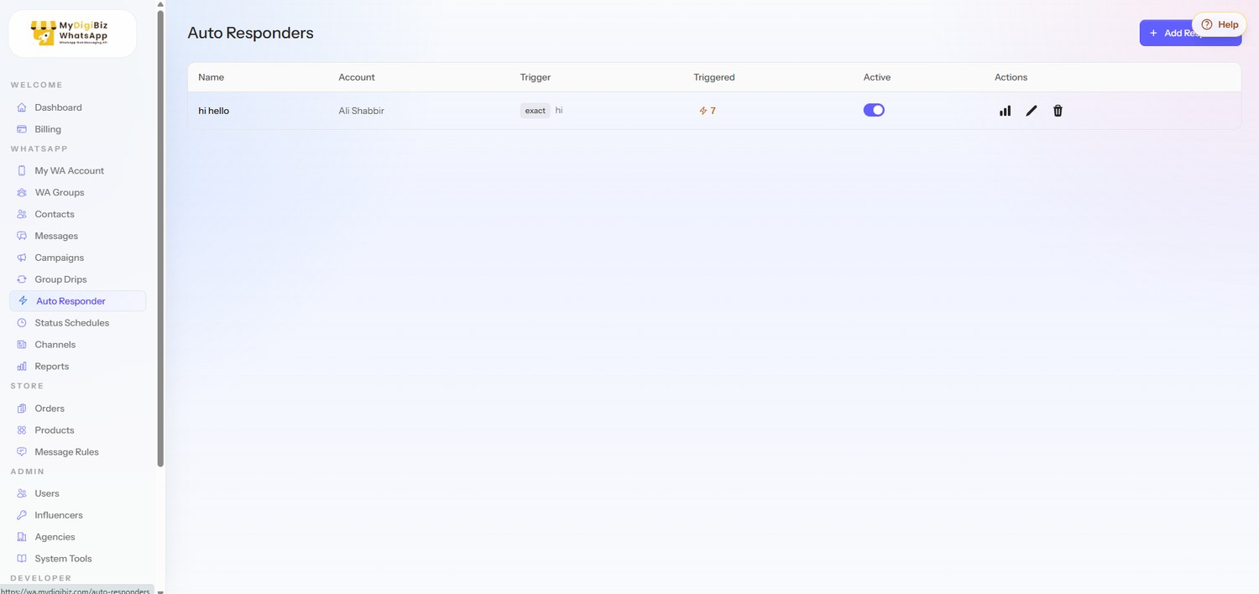Click the Auto Responder lightning icon

[x=24, y=300]
